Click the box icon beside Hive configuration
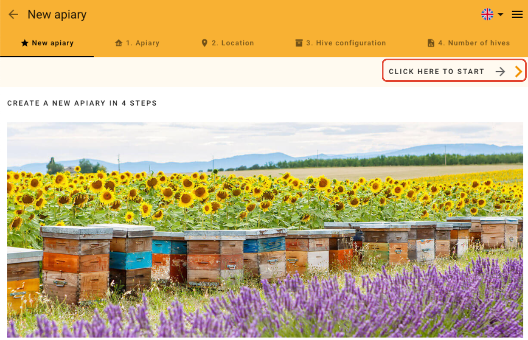 point(299,43)
